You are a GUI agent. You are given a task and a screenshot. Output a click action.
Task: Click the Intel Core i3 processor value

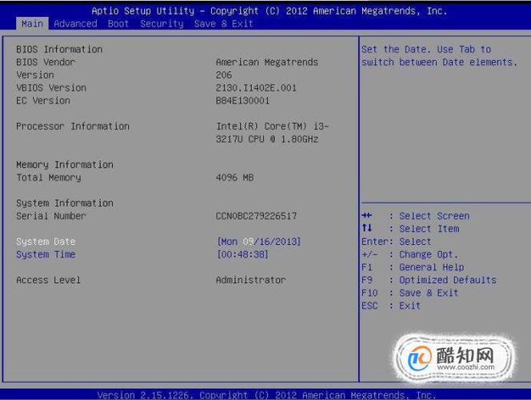click(x=272, y=126)
